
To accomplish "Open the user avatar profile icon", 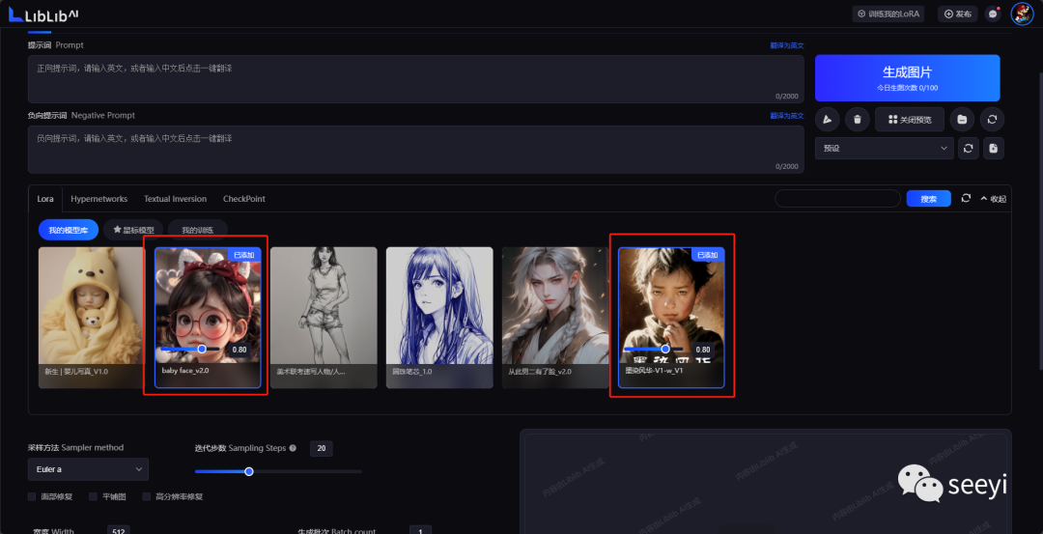I will (1022, 14).
